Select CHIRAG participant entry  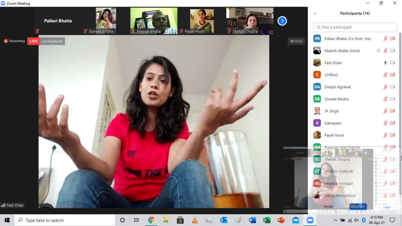355,75
